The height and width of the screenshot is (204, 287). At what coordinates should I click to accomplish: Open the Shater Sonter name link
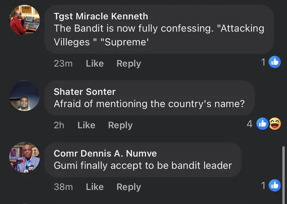click(85, 92)
